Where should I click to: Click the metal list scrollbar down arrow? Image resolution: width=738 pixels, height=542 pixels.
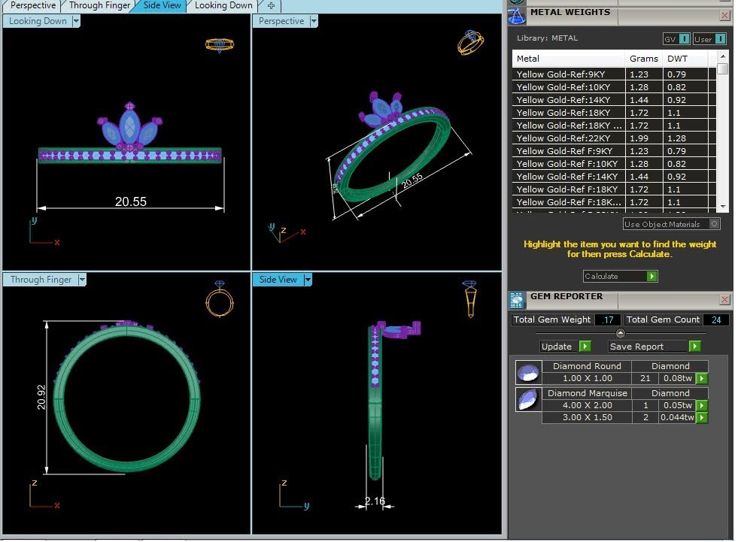tap(722, 207)
